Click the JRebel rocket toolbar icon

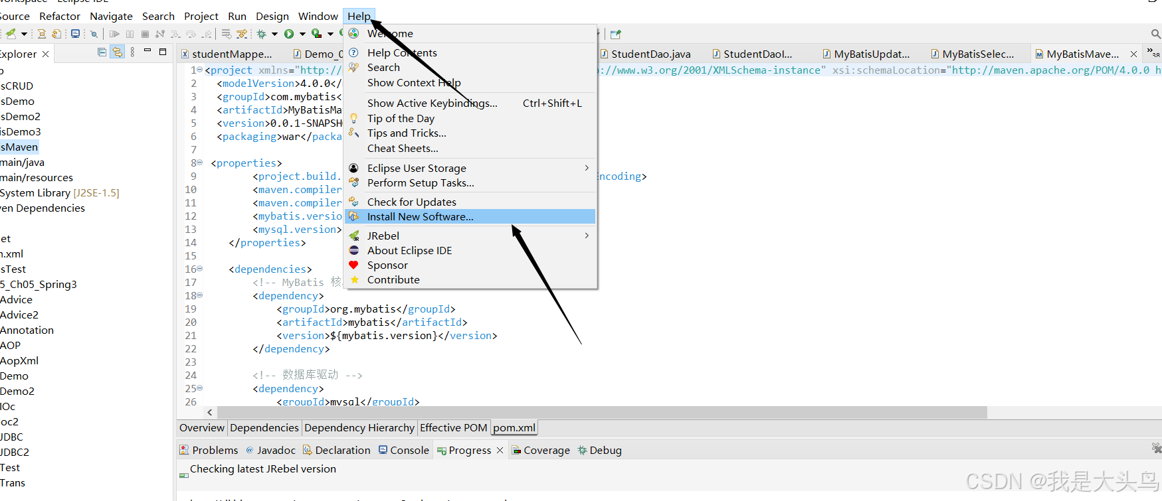point(11,34)
